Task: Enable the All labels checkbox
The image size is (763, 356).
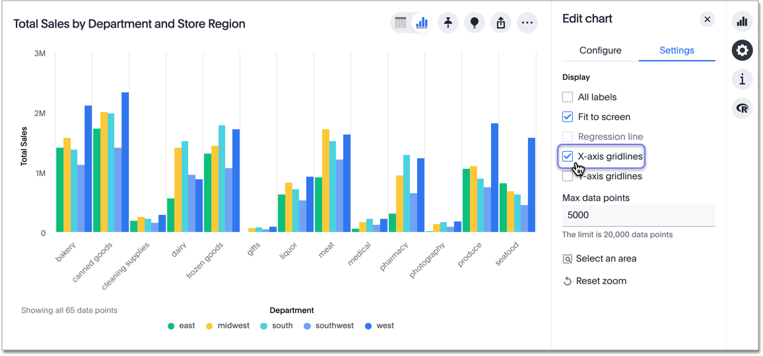Action: (568, 97)
